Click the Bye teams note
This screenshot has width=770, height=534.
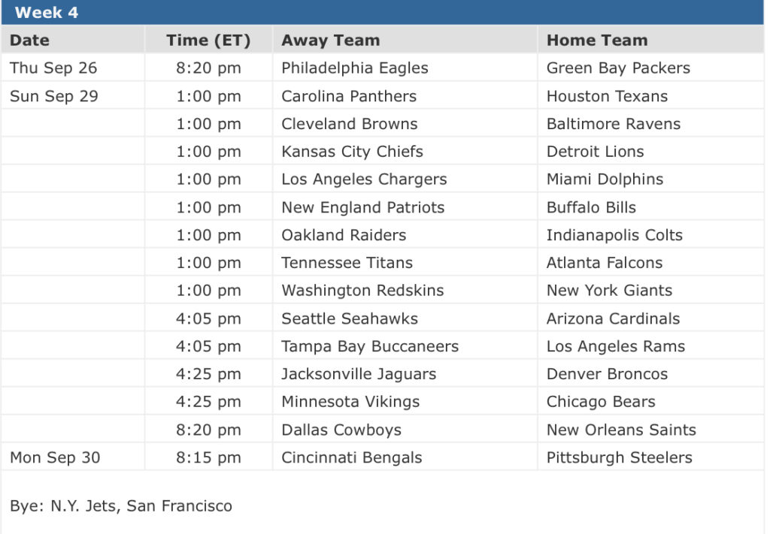coord(121,506)
